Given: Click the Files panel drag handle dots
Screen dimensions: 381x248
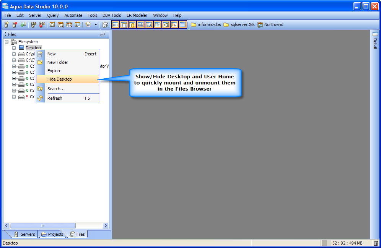Looking at the screenshot, I should pos(5,34).
